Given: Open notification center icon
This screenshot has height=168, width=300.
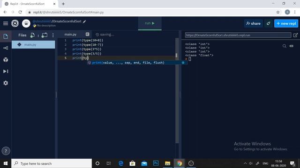Looking at the screenshot, I should click(292, 163).
